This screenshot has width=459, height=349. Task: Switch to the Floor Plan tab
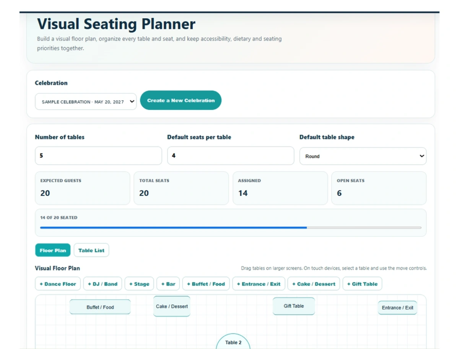53,250
